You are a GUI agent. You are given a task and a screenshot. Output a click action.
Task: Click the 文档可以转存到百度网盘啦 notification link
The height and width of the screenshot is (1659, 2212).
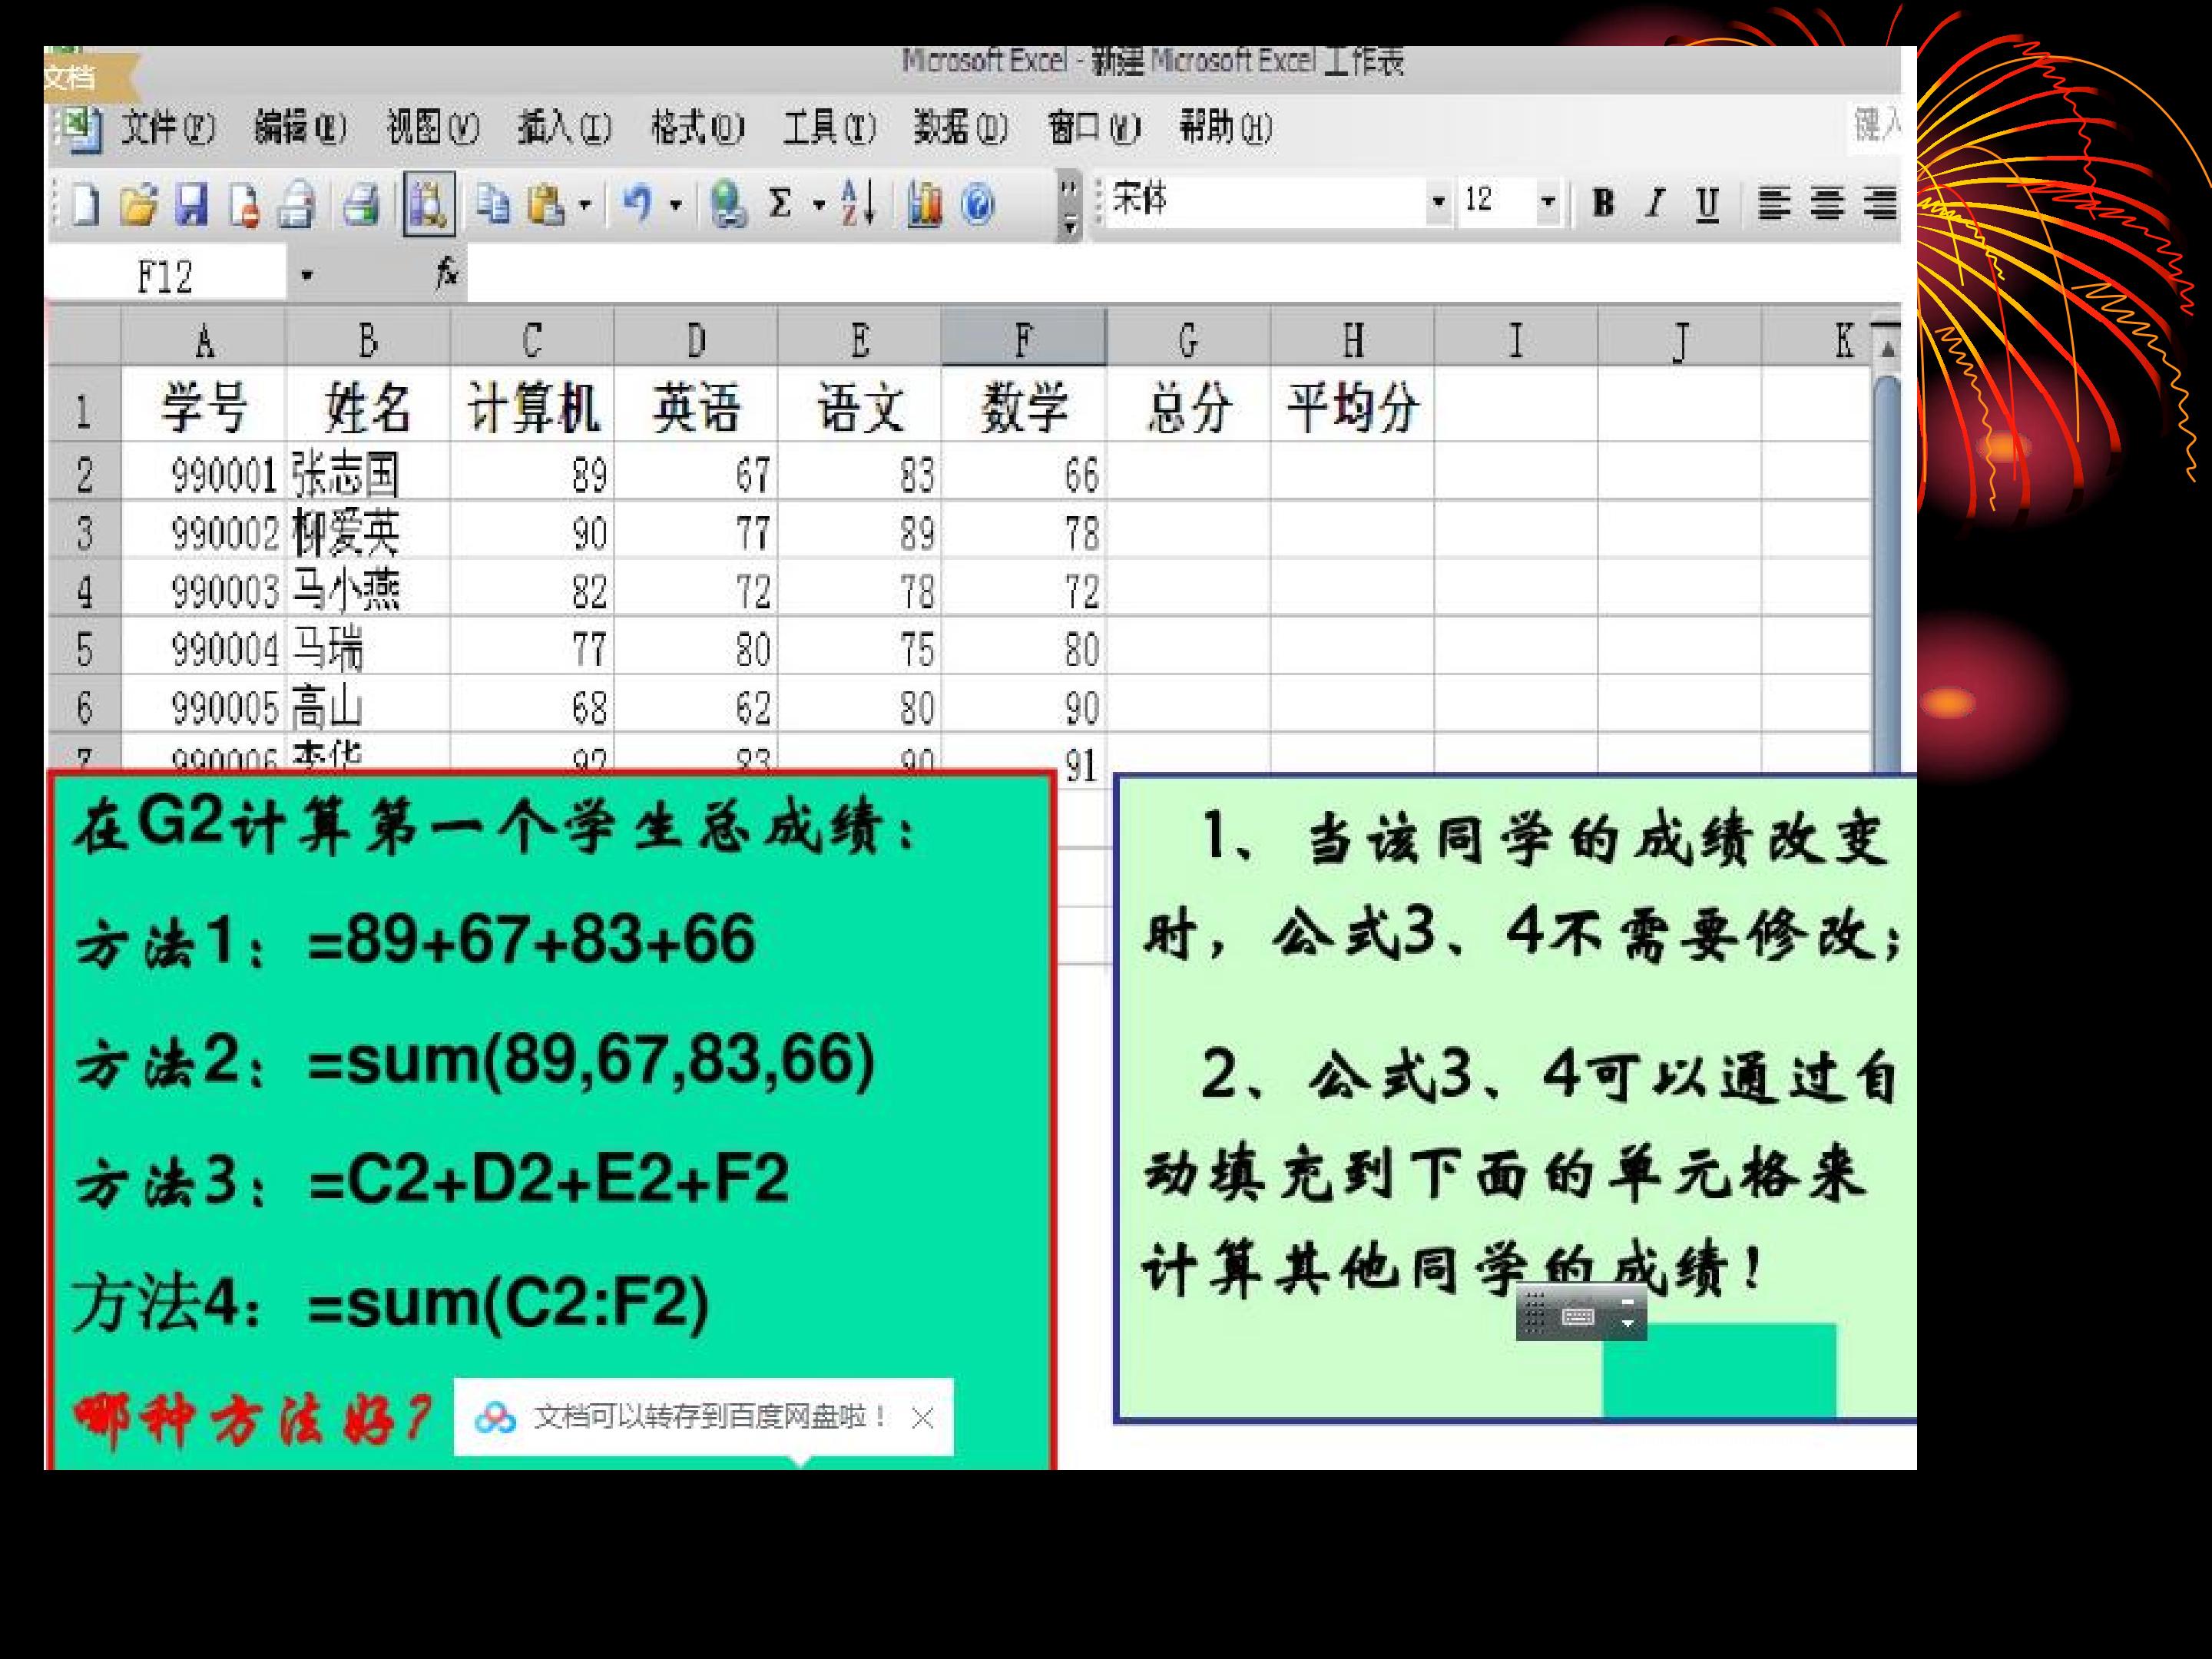pos(711,1416)
